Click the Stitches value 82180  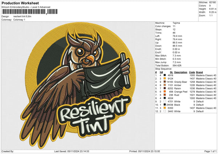click(213, 3)
